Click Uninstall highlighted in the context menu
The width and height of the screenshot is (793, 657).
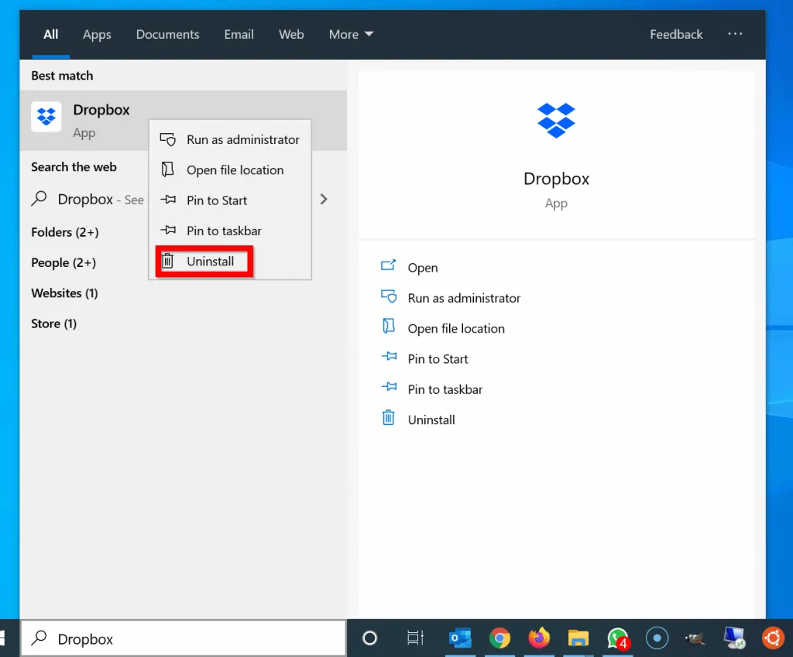click(x=204, y=262)
